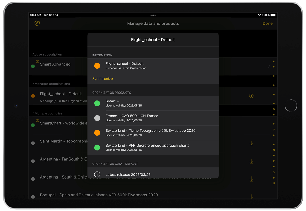Tap the package icon above SmartChart worldwide
This screenshot has height=211, width=306.
click(38, 120)
